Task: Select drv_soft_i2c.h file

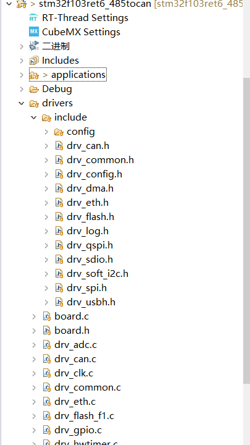Action: click(x=98, y=274)
